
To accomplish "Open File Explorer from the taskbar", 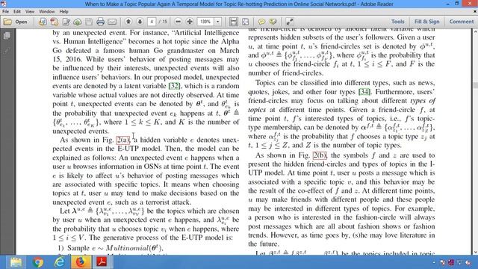I will pos(16,262).
